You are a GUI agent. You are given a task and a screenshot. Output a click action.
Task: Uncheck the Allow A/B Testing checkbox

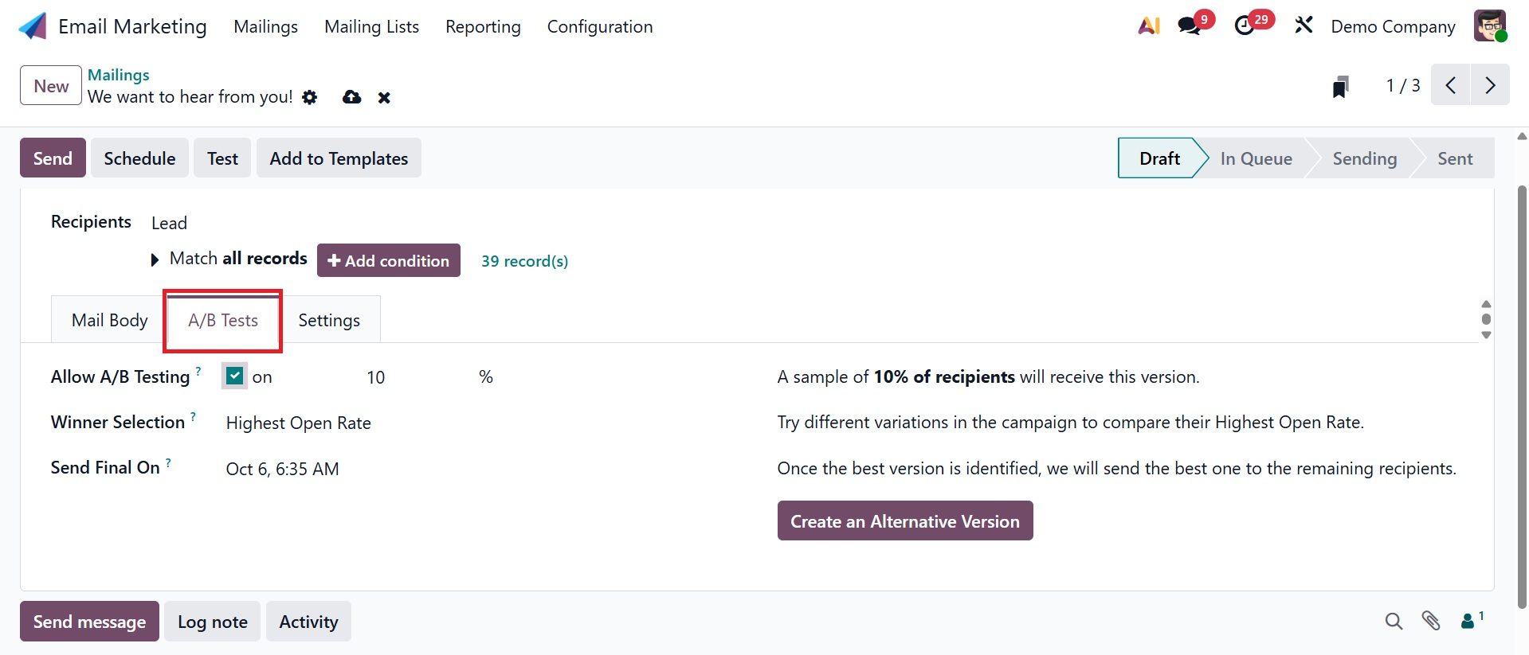(234, 376)
